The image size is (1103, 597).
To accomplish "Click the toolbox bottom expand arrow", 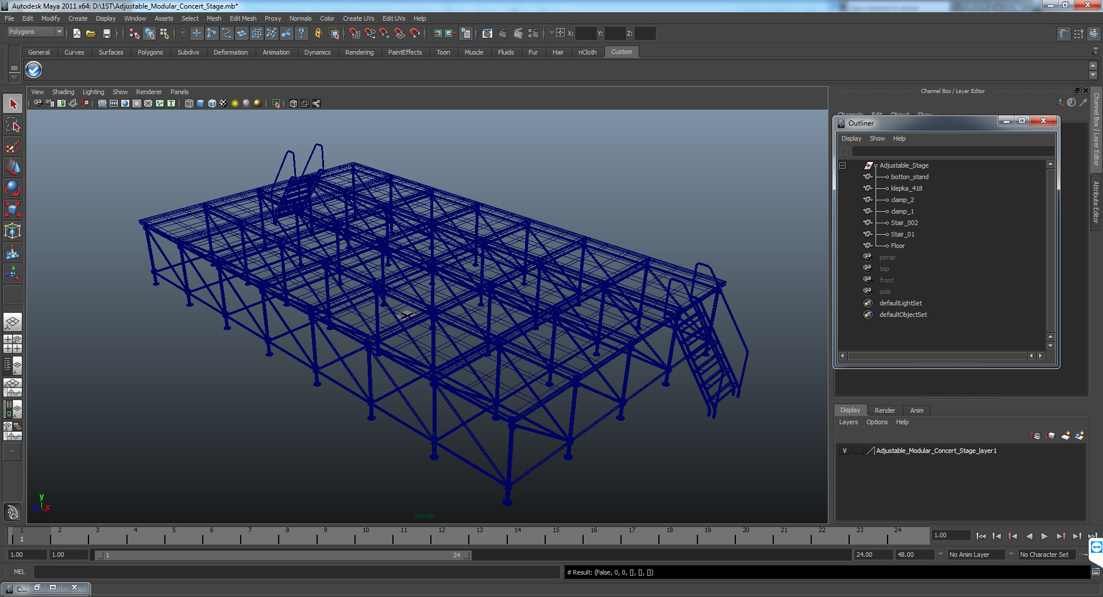I will (11, 451).
